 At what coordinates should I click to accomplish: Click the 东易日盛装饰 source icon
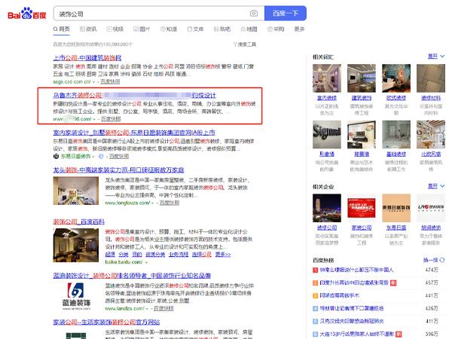[56, 156]
